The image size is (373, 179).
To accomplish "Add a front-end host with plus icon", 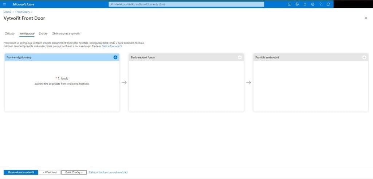I will pos(115,57).
